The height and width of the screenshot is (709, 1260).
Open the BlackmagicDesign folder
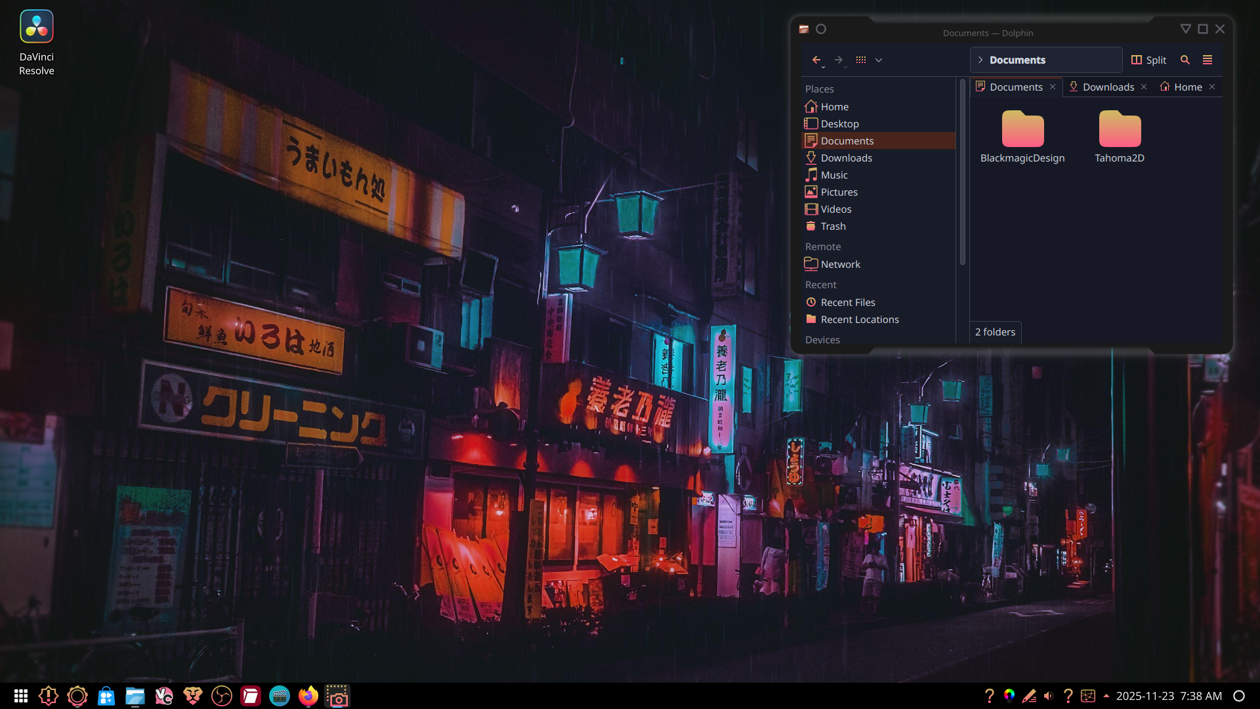click(x=1022, y=136)
